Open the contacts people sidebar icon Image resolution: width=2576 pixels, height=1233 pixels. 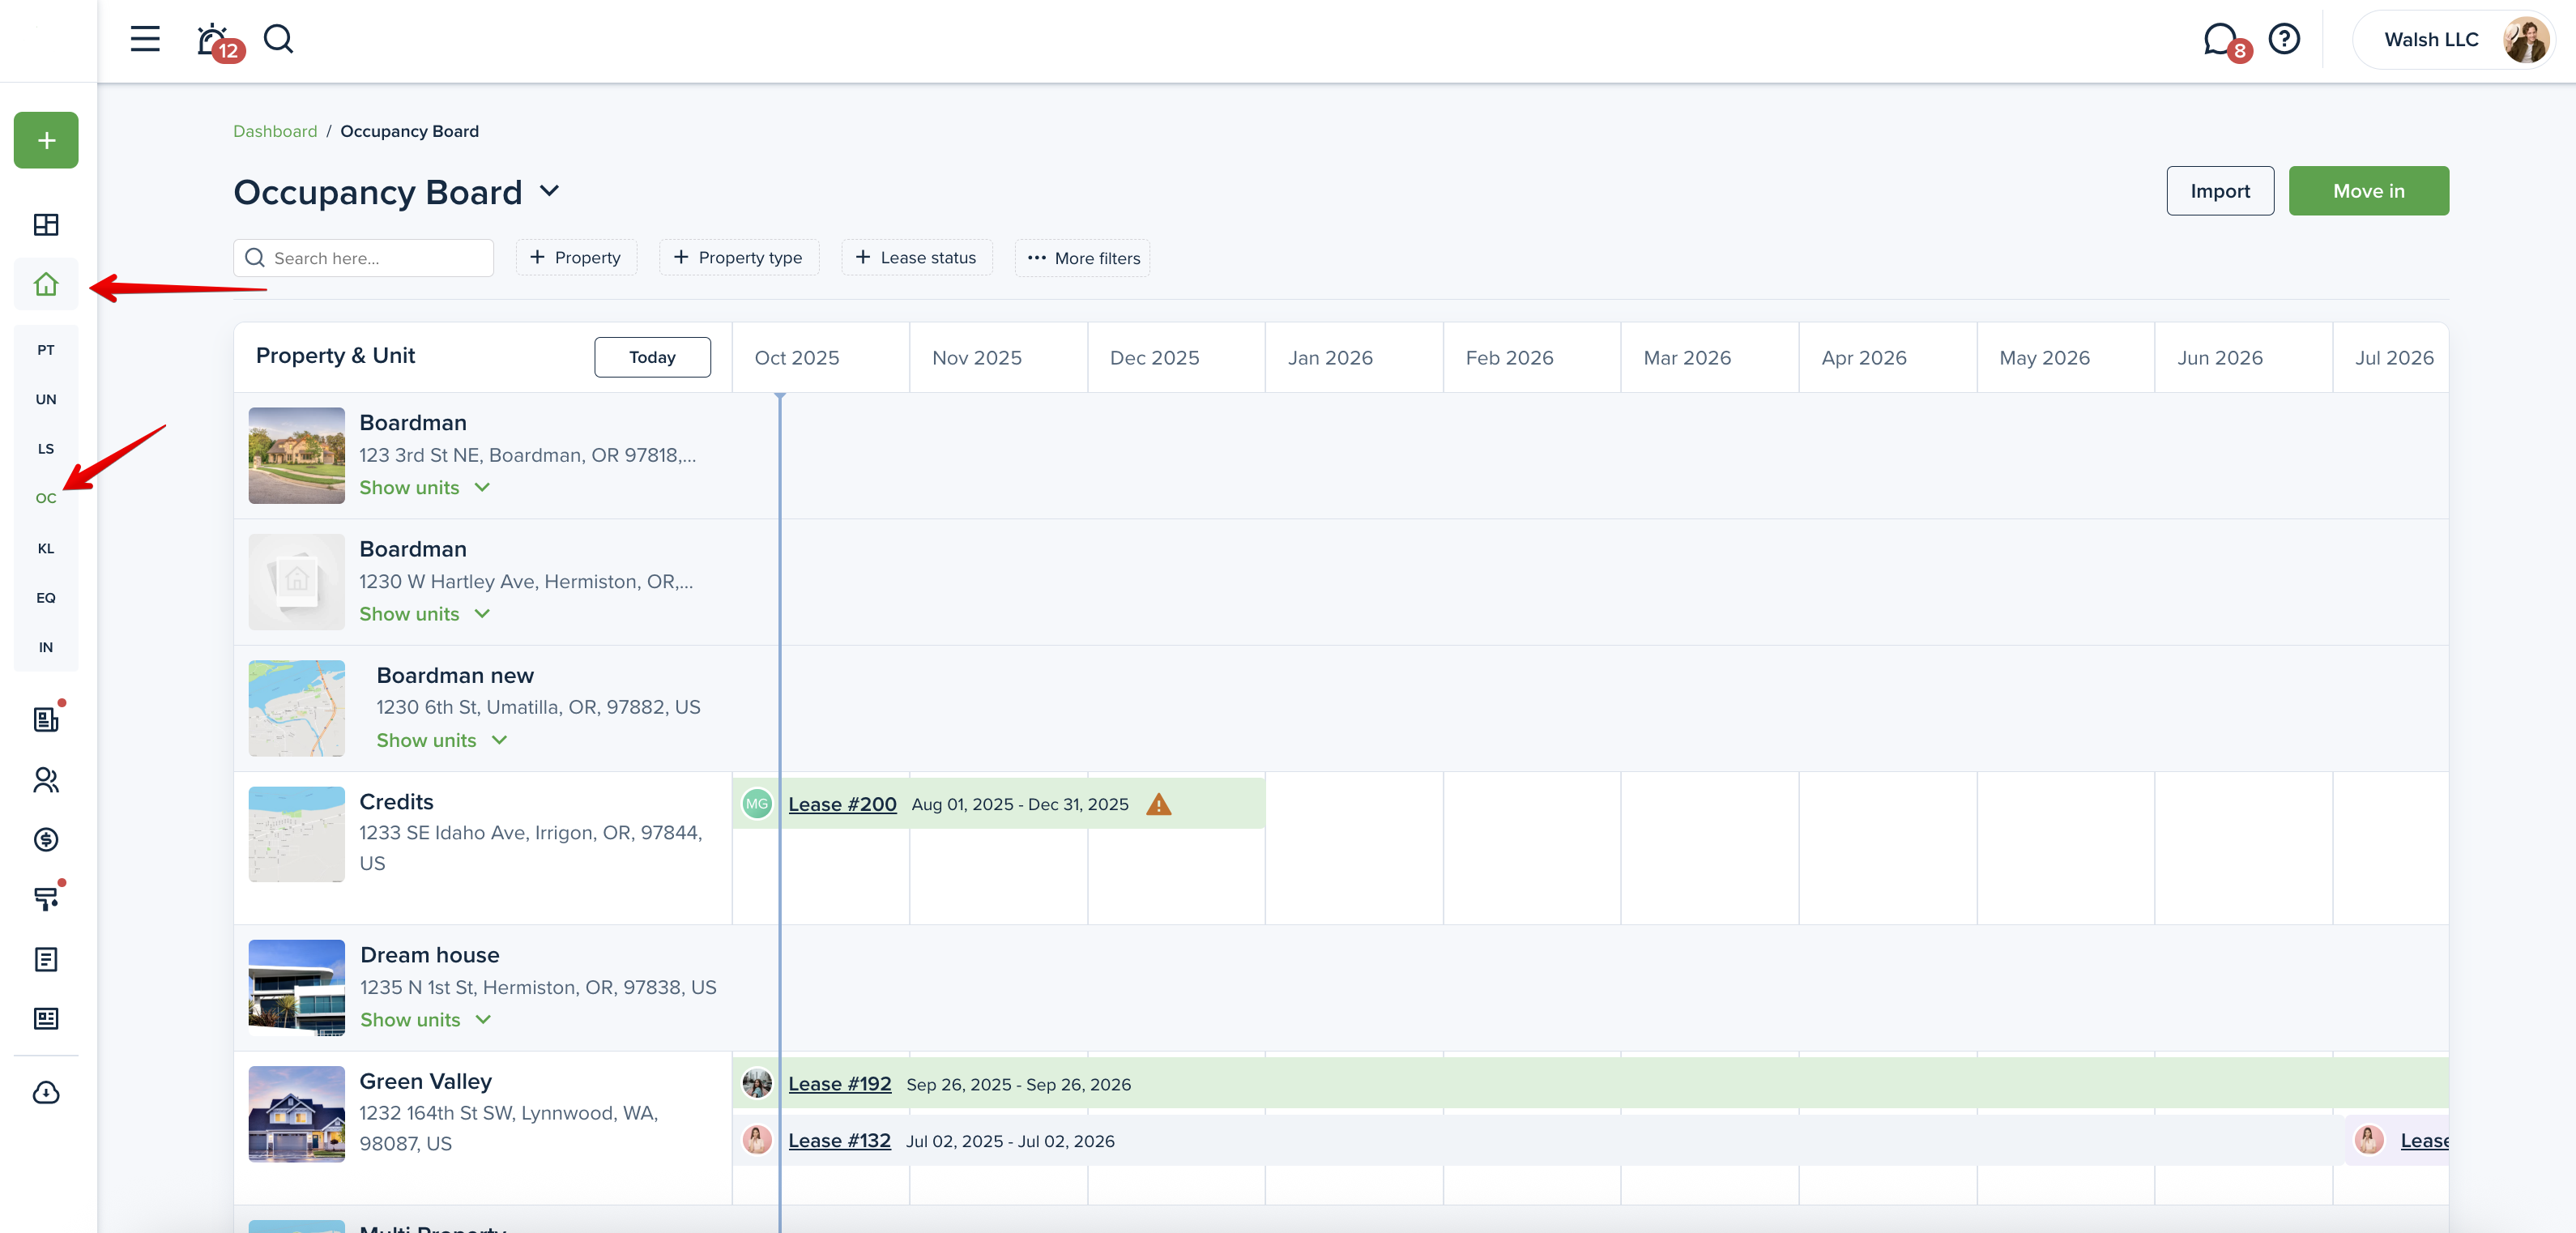pyautogui.click(x=46, y=780)
